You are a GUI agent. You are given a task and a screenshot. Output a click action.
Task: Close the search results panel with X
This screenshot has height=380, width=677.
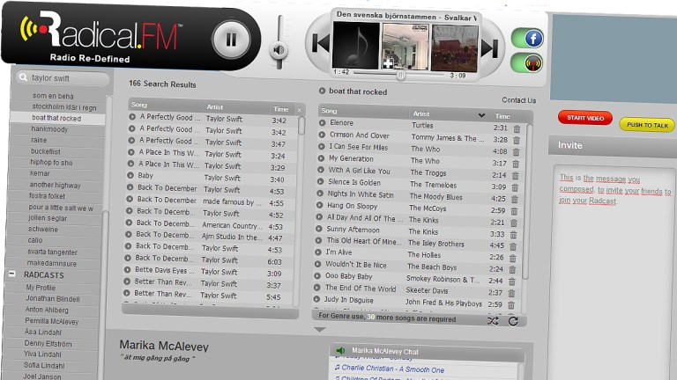click(299, 110)
